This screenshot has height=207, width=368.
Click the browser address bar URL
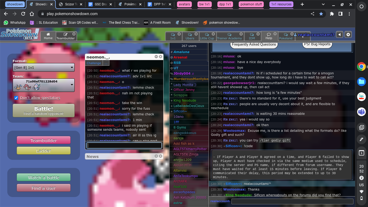click(72, 14)
